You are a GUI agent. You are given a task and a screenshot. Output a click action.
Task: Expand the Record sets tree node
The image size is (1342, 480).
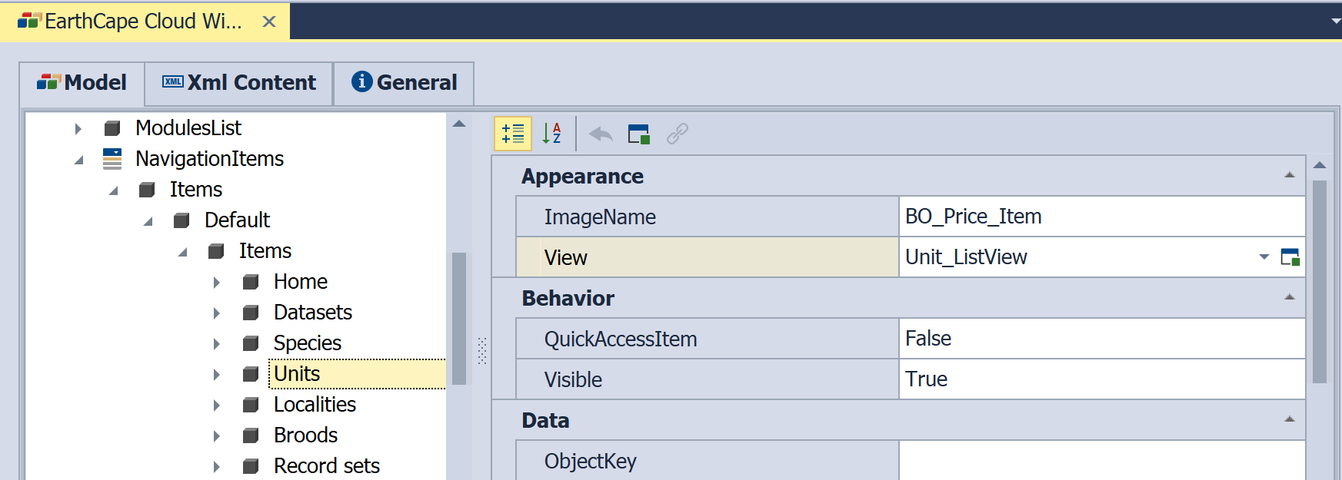[x=216, y=466]
